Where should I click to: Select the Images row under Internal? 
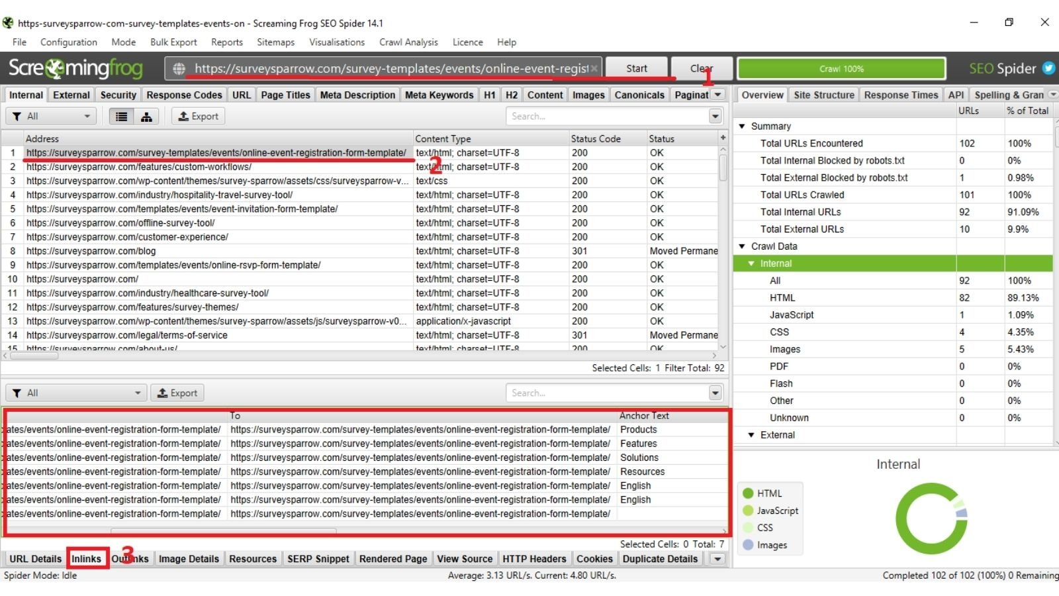pos(893,350)
